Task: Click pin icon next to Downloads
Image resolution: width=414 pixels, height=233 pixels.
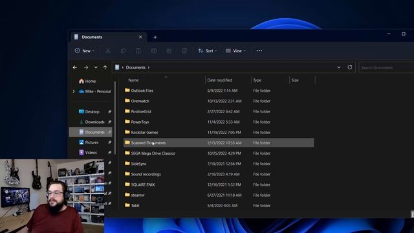Action: pyautogui.click(x=109, y=122)
